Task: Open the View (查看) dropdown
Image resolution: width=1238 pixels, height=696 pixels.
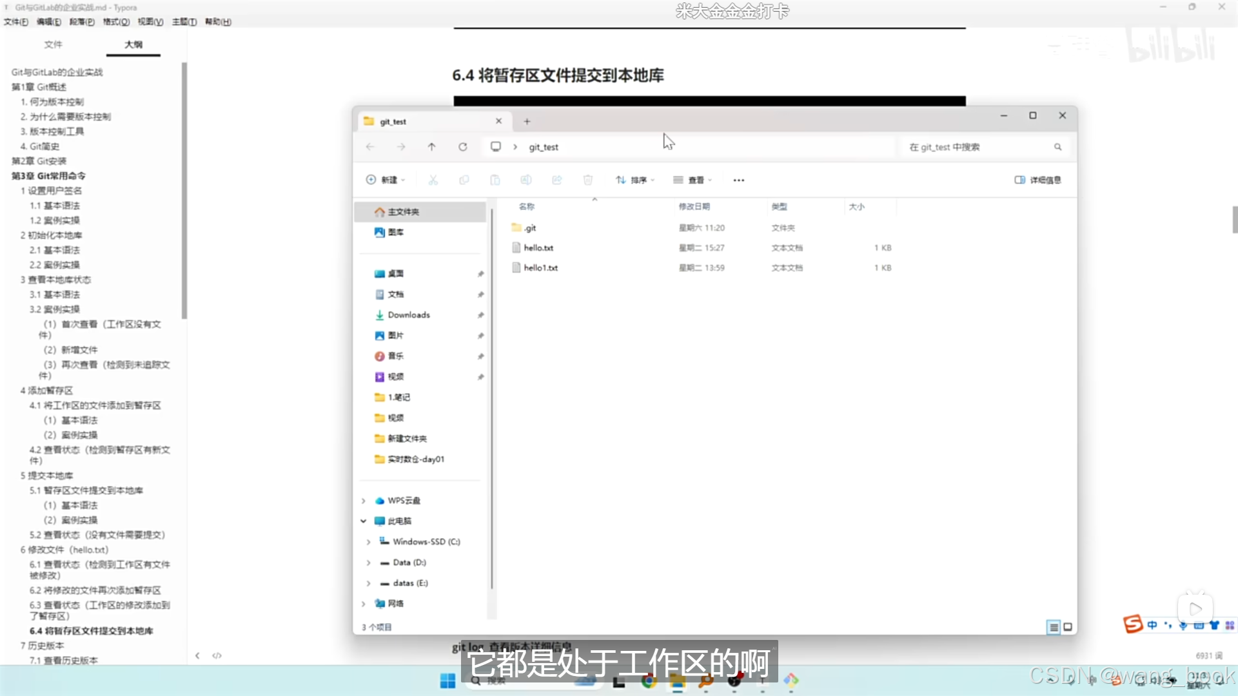Action: point(693,180)
